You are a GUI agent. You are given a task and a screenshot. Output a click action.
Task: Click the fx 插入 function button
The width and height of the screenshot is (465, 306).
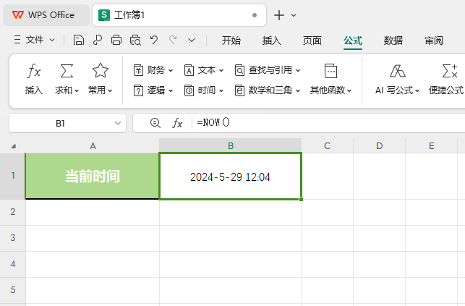click(x=33, y=79)
